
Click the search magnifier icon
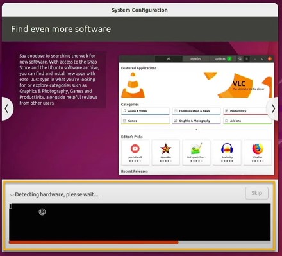click(240, 58)
